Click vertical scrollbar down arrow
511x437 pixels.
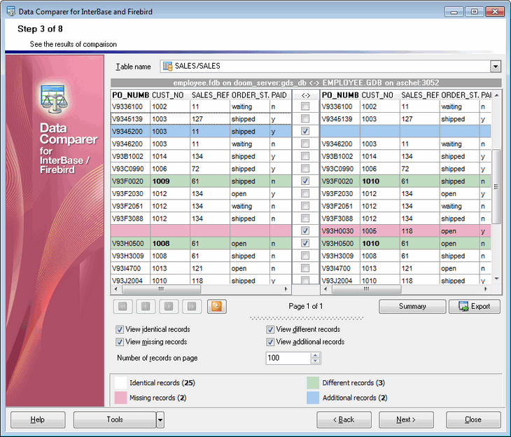point(497,279)
